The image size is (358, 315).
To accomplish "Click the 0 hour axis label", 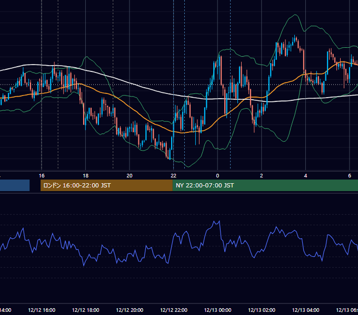I will 217,176.
